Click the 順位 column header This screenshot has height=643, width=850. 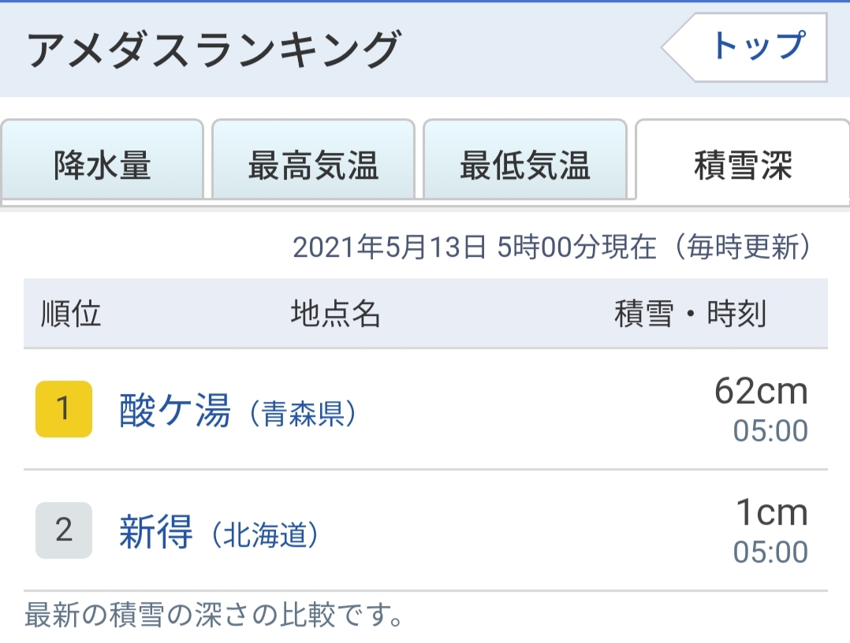tap(71, 314)
